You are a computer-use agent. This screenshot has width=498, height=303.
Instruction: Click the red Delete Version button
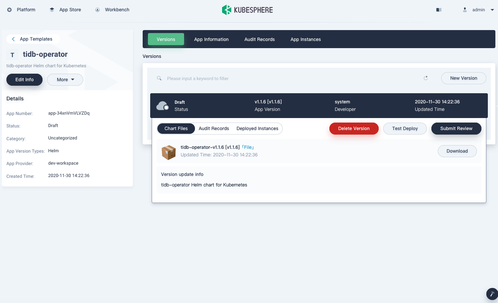[353, 129]
